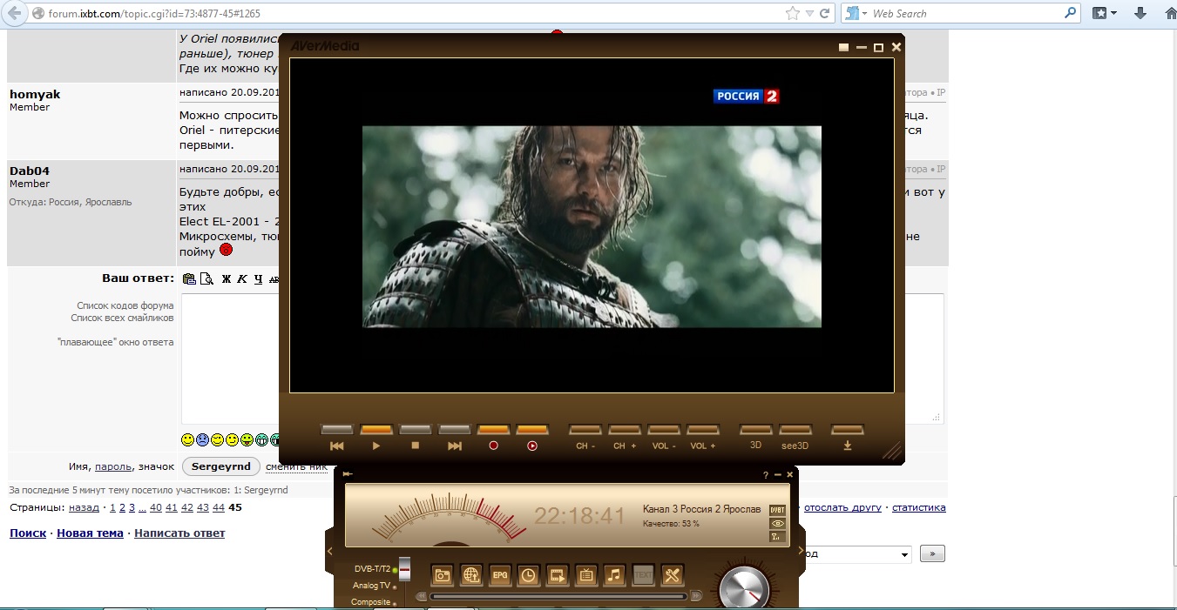The width and height of the screenshot is (1177, 610).
Task: Open the clock scheduler icon
Action: coord(529,575)
